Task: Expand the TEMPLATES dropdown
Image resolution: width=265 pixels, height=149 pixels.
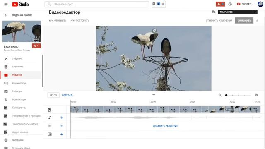Action: (237, 12)
